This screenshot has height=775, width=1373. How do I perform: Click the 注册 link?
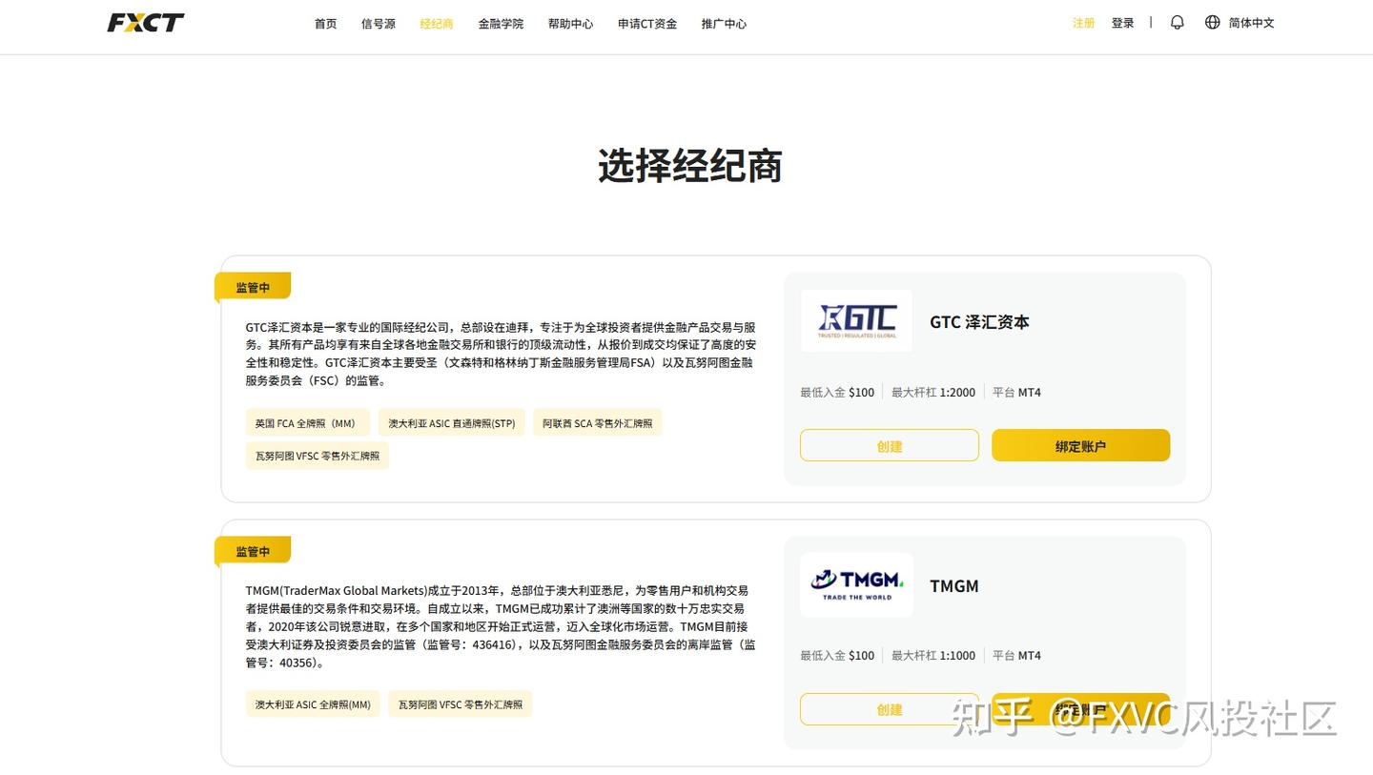pos(1084,22)
